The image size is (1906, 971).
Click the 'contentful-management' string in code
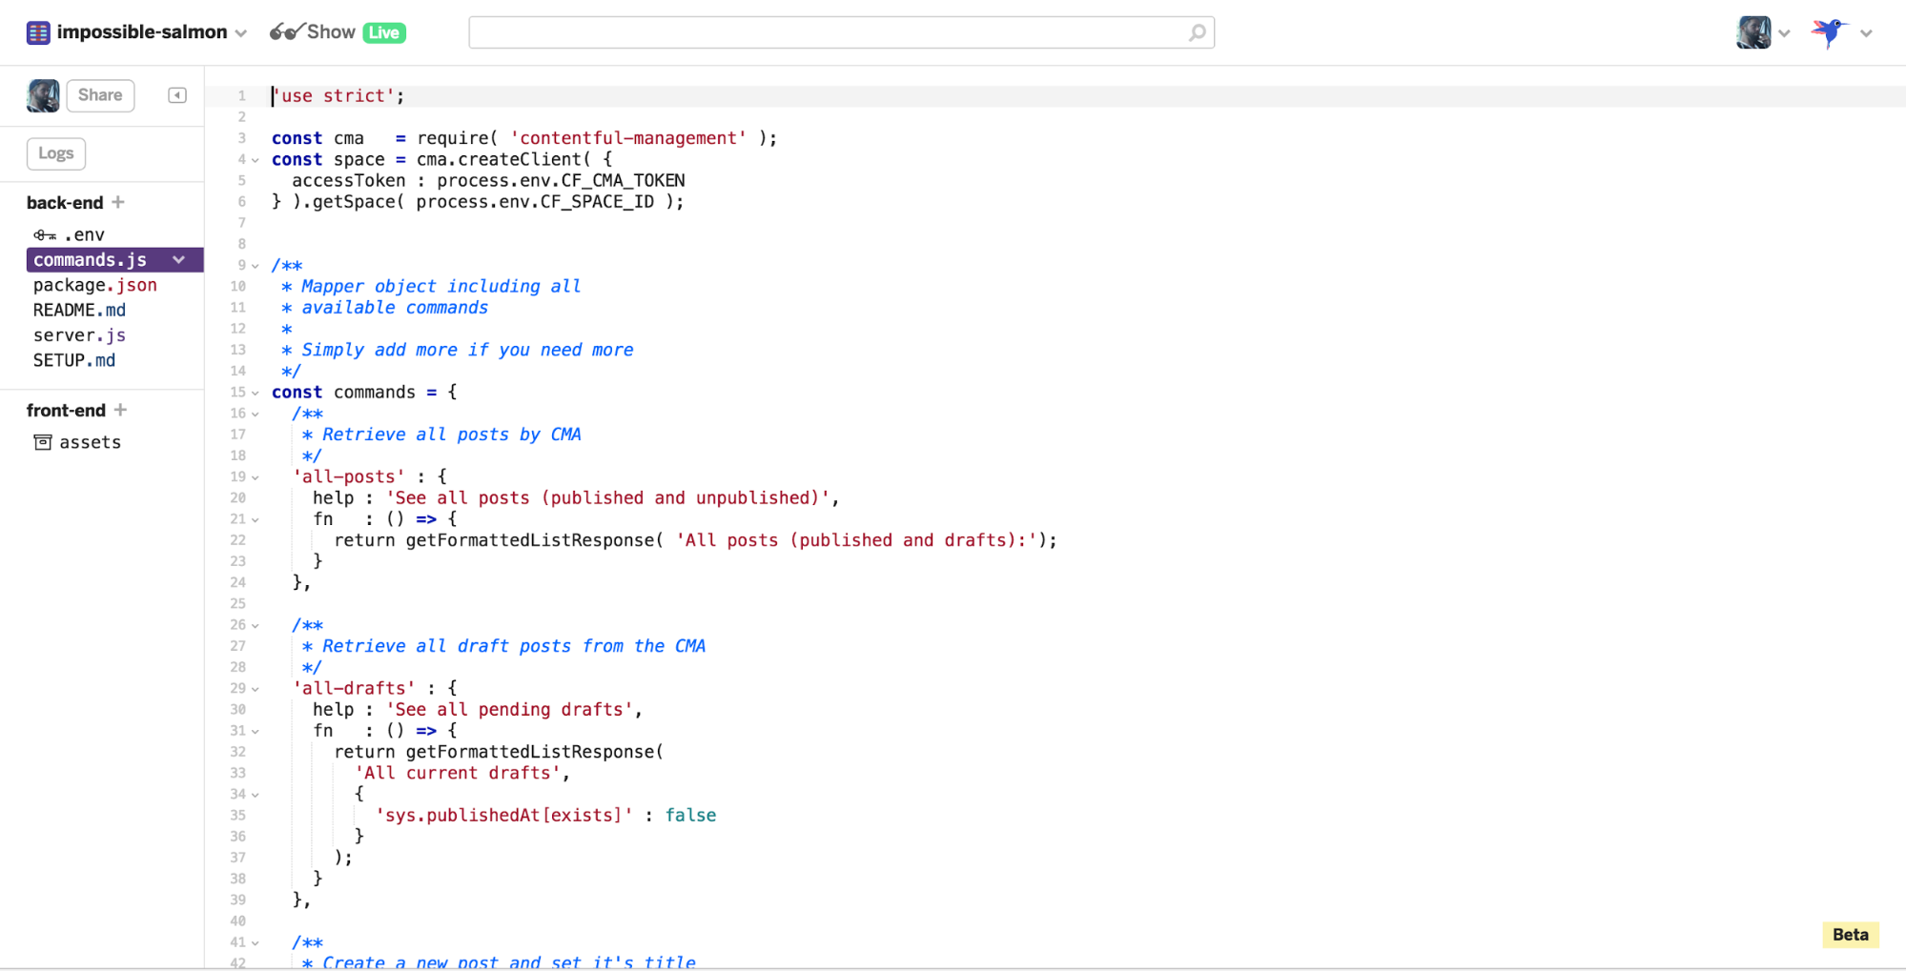click(628, 138)
